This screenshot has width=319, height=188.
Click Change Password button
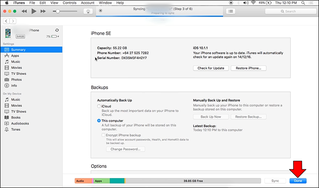point(125,149)
